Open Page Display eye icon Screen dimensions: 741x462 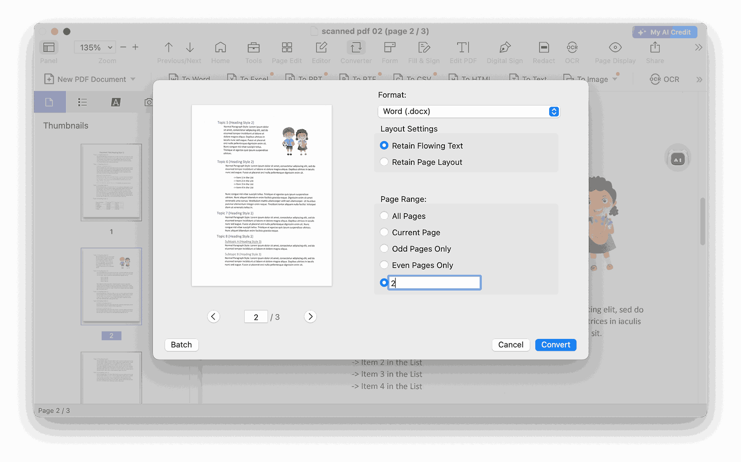pos(615,47)
